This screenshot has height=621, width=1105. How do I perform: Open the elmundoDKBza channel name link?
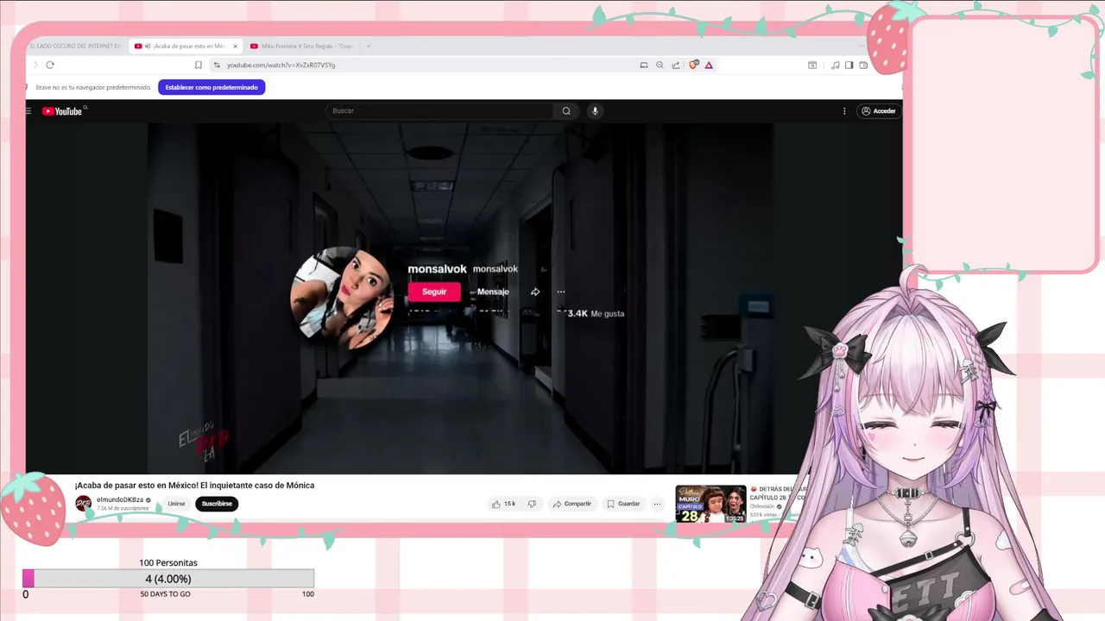(x=120, y=500)
